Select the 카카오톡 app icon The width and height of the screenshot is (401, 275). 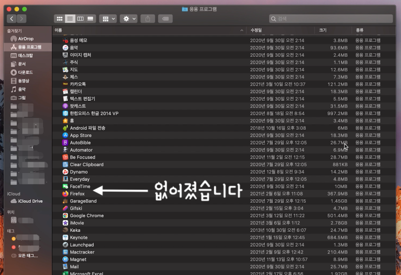tap(65, 84)
